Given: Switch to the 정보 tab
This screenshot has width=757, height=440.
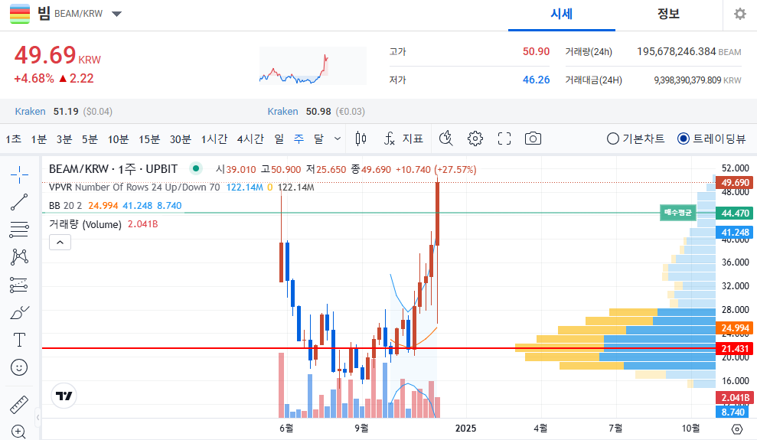Looking at the screenshot, I should click(x=668, y=14).
